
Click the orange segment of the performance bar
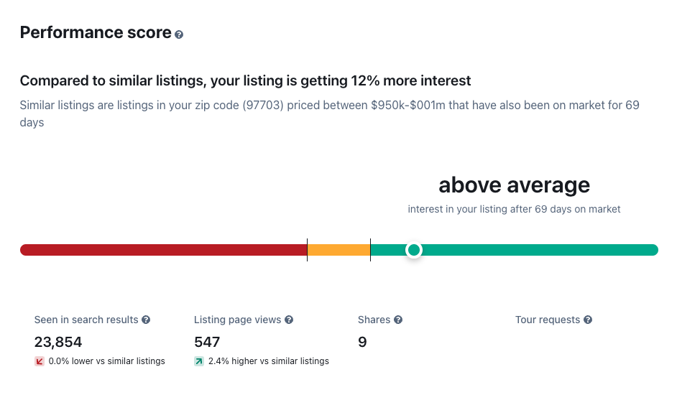pyautogui.click(x=338, y=250)
